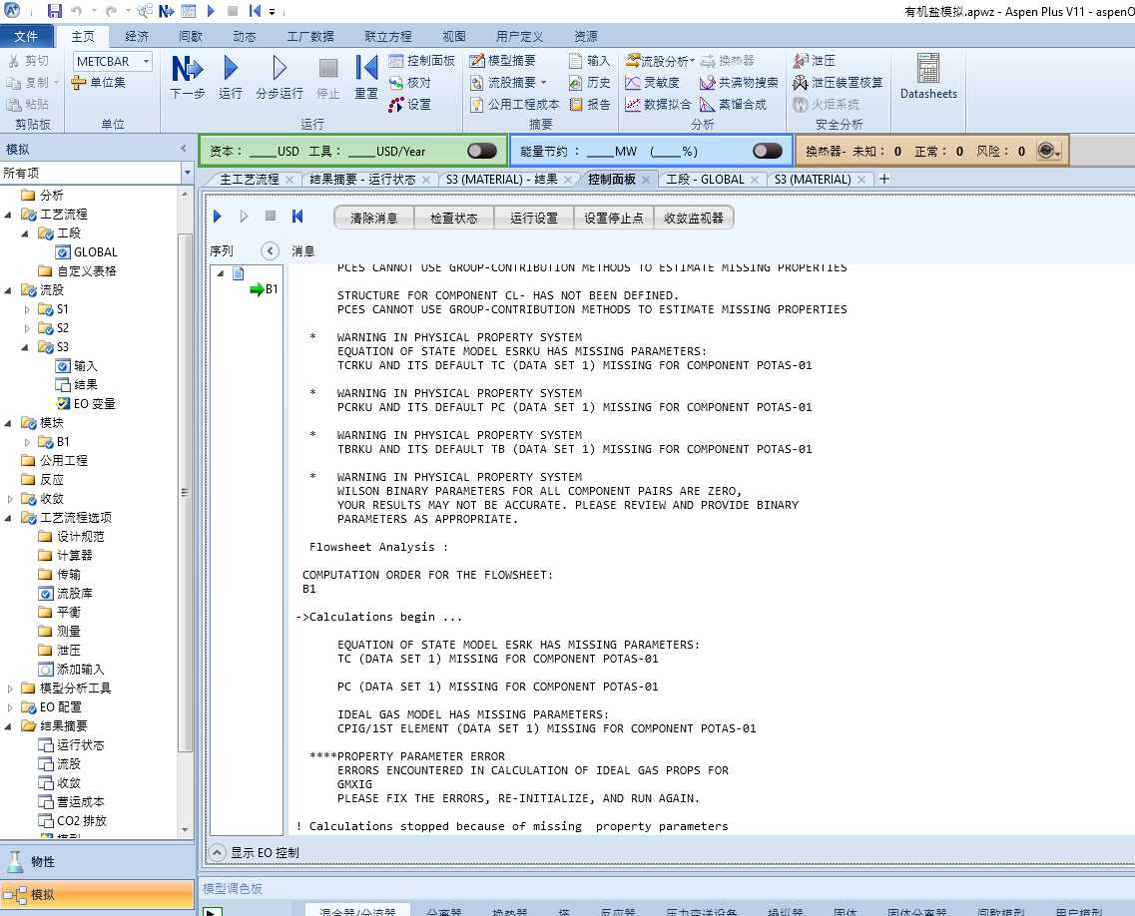Screen dimensions: 1135x916
Task: Open 灵敏度 sensitivity analysis
Action: point(652,83)
